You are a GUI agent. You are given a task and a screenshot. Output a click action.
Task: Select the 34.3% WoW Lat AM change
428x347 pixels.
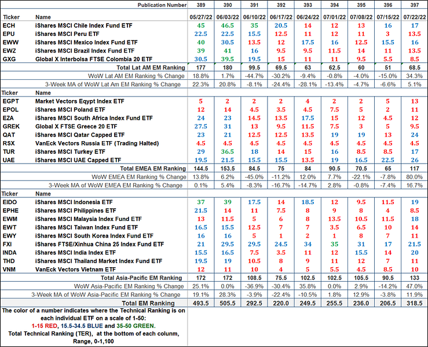[x=414, y=76]
